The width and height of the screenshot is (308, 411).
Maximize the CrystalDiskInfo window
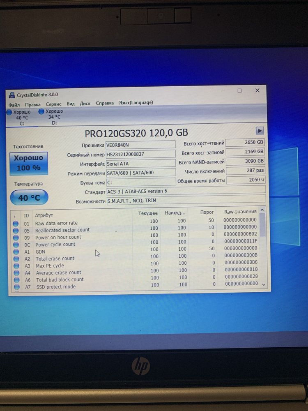pyautogui.click(x=239, y=91)
